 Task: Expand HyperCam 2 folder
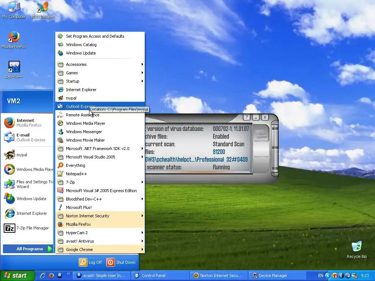tap(100, 233)
